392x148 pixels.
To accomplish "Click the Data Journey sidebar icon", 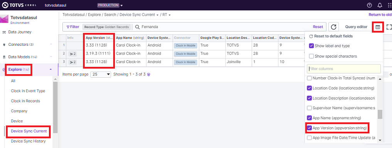I will pyautogui.click(x=4, y=32).
